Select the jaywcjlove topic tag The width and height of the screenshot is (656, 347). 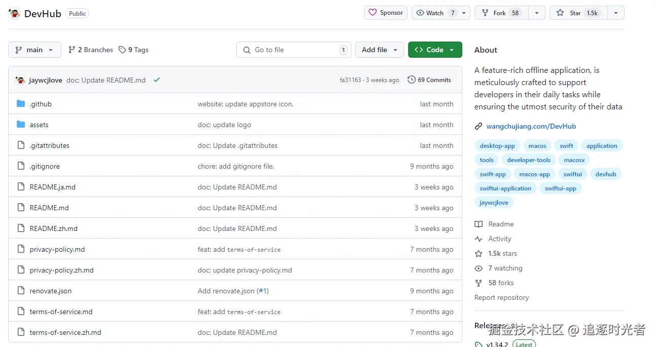494,203
